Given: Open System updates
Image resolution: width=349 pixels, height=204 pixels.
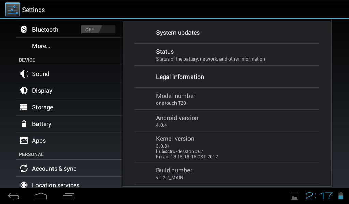Looking at the screenshot, I should pyautogui.click(x=226, y=33).
